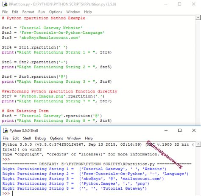Click the string 'abc@xyz@mailaccount.com'
The width and height of the screenshot is (201, 196).
click(x=50, y=38)
